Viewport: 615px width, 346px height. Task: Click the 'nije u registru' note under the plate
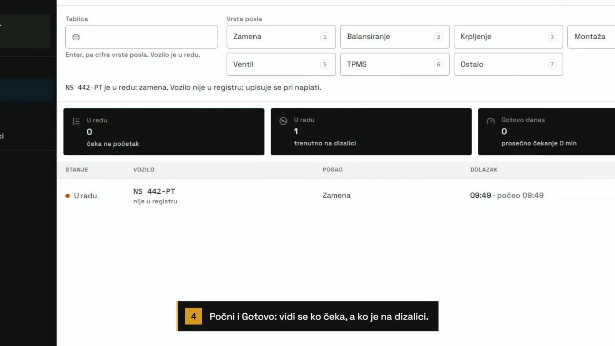(155, 201)
